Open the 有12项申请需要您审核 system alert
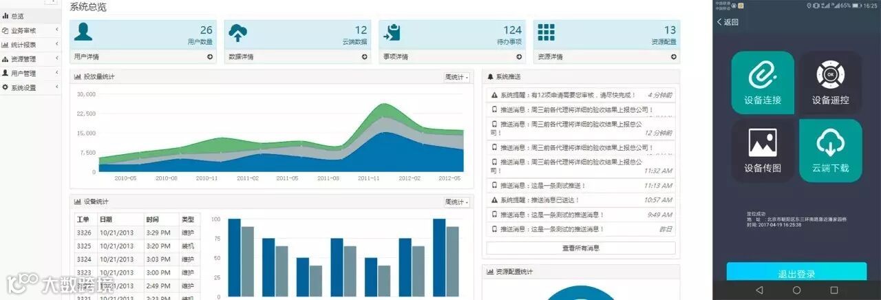Screen dimensions: 881x300 click(x=582, y=95)
